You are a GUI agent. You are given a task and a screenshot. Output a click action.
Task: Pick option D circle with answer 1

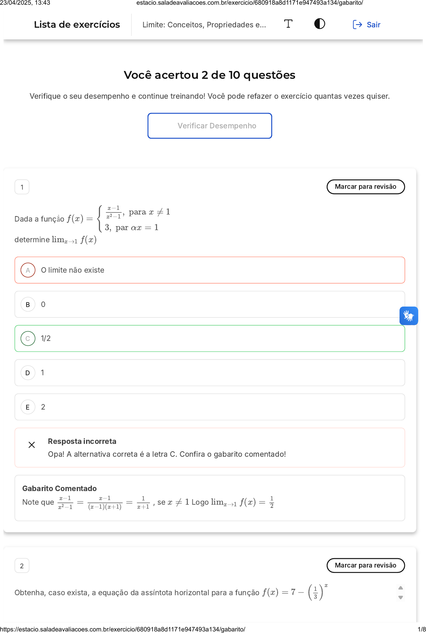(x=28, y=373)
